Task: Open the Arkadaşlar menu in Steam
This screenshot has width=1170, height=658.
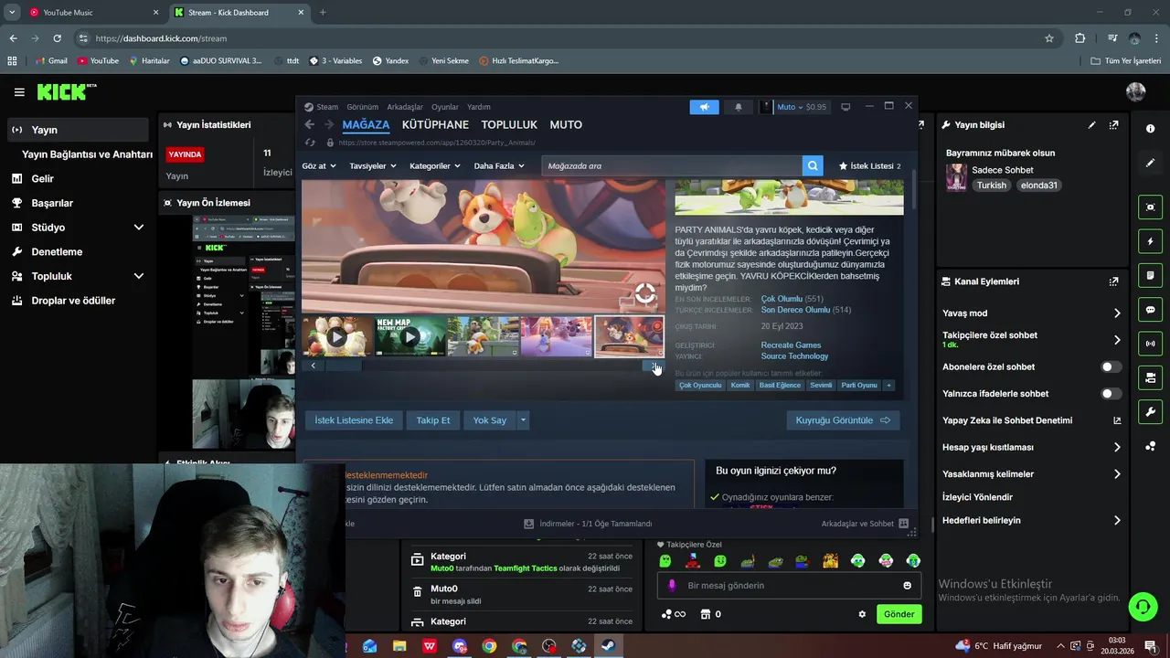Action: pos(405,107)
